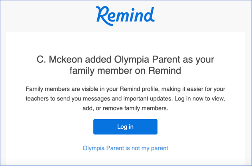Click the "teachers to send you messages" line
This screenshot has width=252, height=166.
pyautogui.click(x=125, y=98)
